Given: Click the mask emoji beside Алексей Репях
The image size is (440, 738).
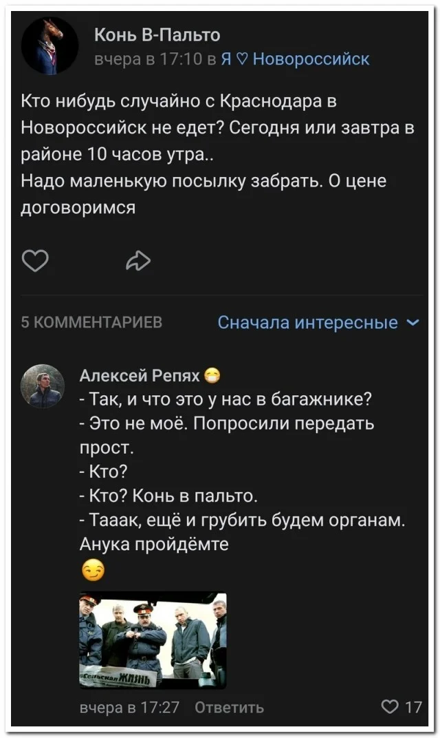Looking at the screenshot, I should [213, 375].
